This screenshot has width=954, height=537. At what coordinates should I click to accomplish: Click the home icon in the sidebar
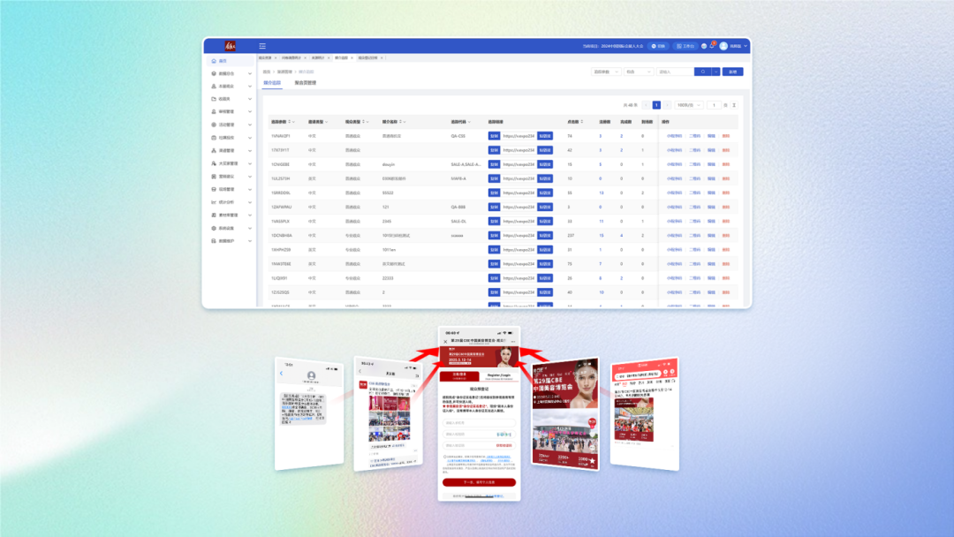click(214, 61)
